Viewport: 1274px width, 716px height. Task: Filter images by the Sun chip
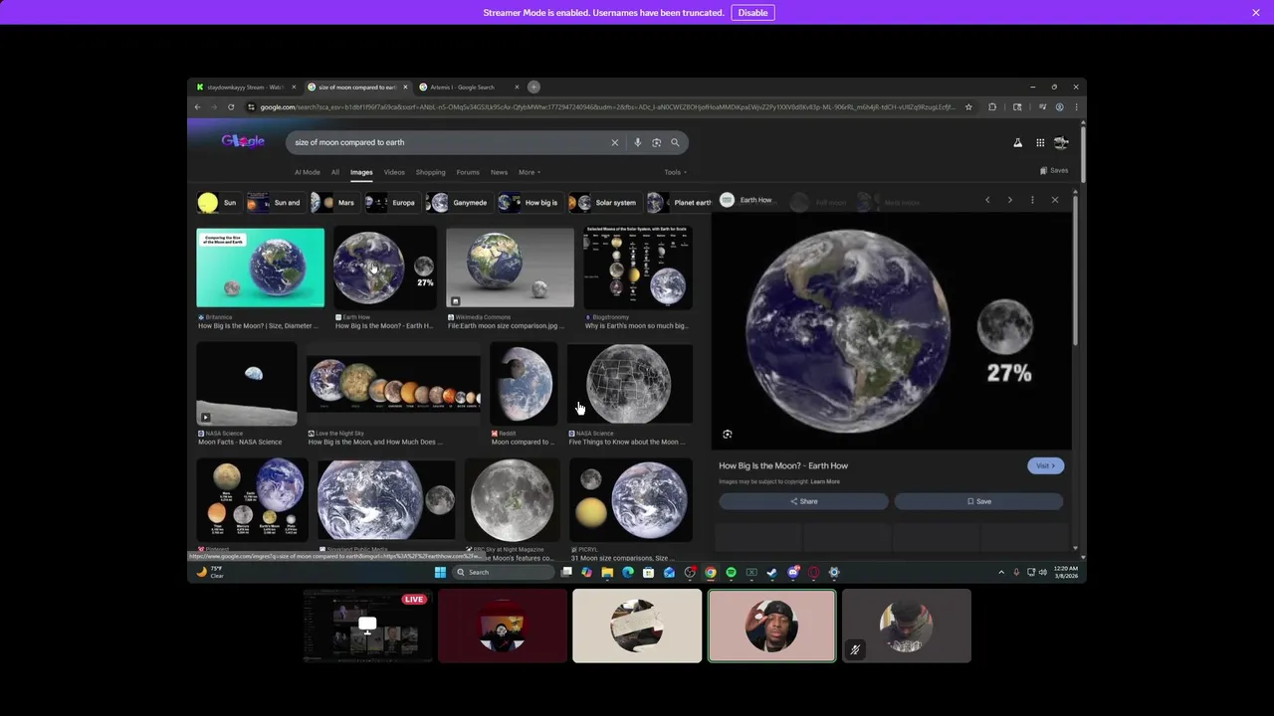tap(218, 203)
